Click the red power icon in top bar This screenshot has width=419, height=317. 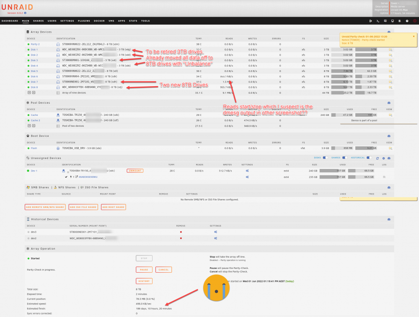[x=415, y=21]
